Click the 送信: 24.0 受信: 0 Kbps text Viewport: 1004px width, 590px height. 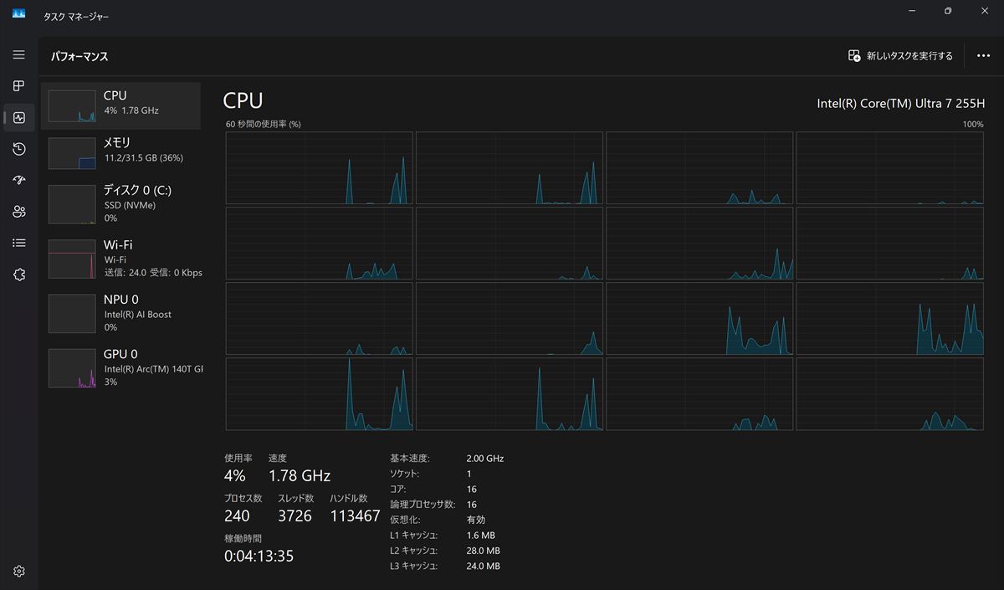pos(153,273)
